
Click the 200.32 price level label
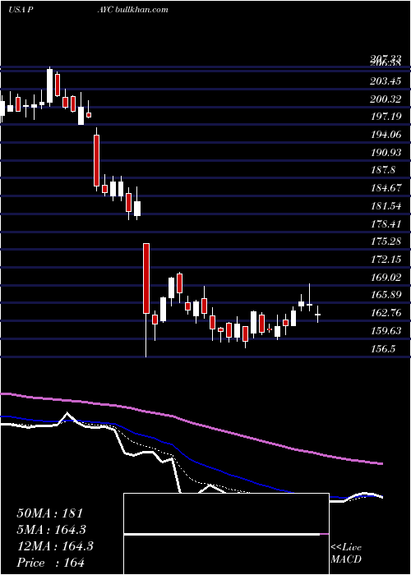pos(386,99)
